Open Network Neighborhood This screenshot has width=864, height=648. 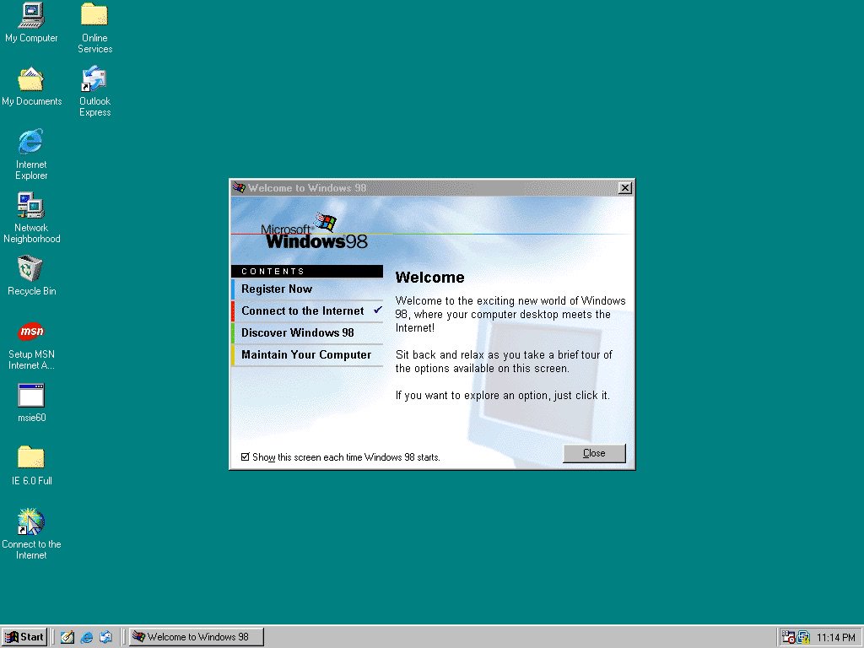click(30, 208)
